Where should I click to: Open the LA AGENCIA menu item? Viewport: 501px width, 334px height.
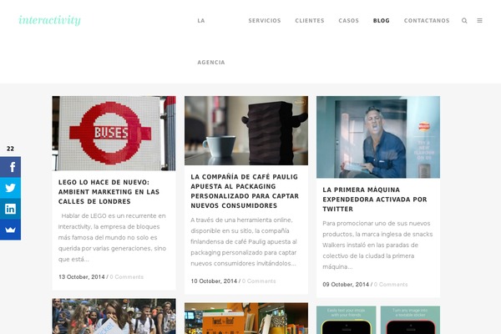tap(211, 41)
